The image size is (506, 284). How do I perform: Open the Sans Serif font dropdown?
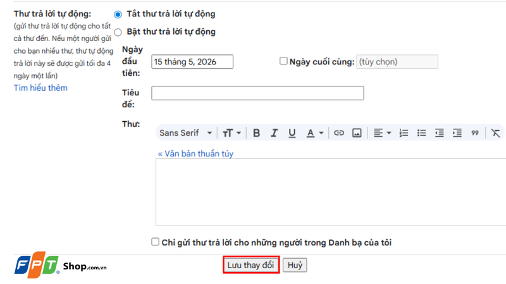tap(185, 133)
